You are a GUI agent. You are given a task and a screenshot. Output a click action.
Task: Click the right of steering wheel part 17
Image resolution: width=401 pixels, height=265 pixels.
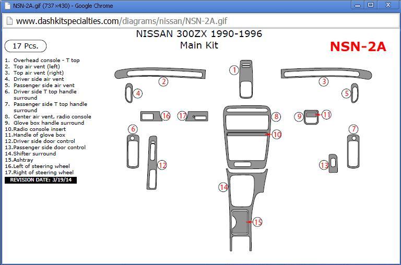(x=198, y=116)
